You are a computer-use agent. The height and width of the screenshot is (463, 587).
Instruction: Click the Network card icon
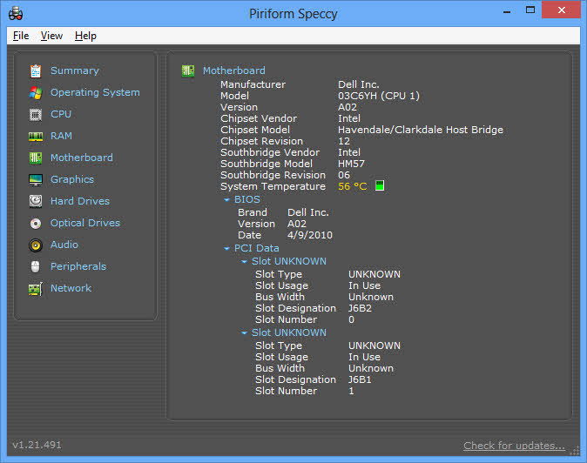(x=36, y=289)
